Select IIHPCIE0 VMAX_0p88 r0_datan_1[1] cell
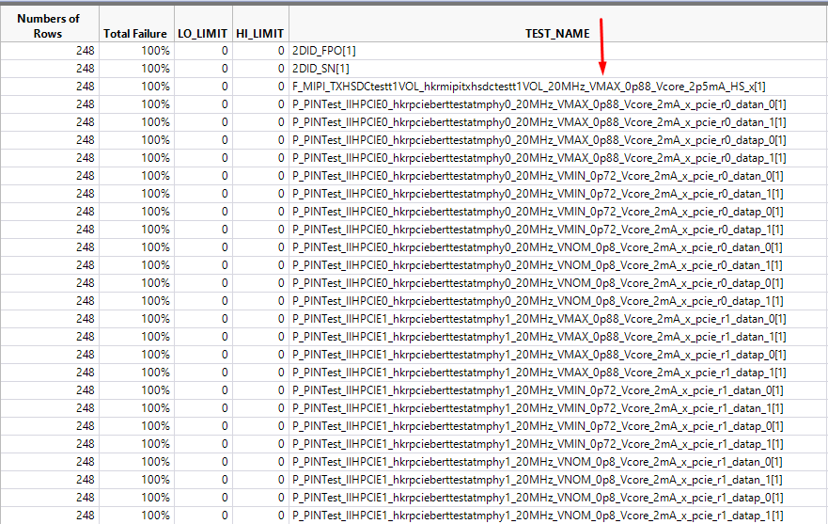Screen dimensions: 828x524 557,122
